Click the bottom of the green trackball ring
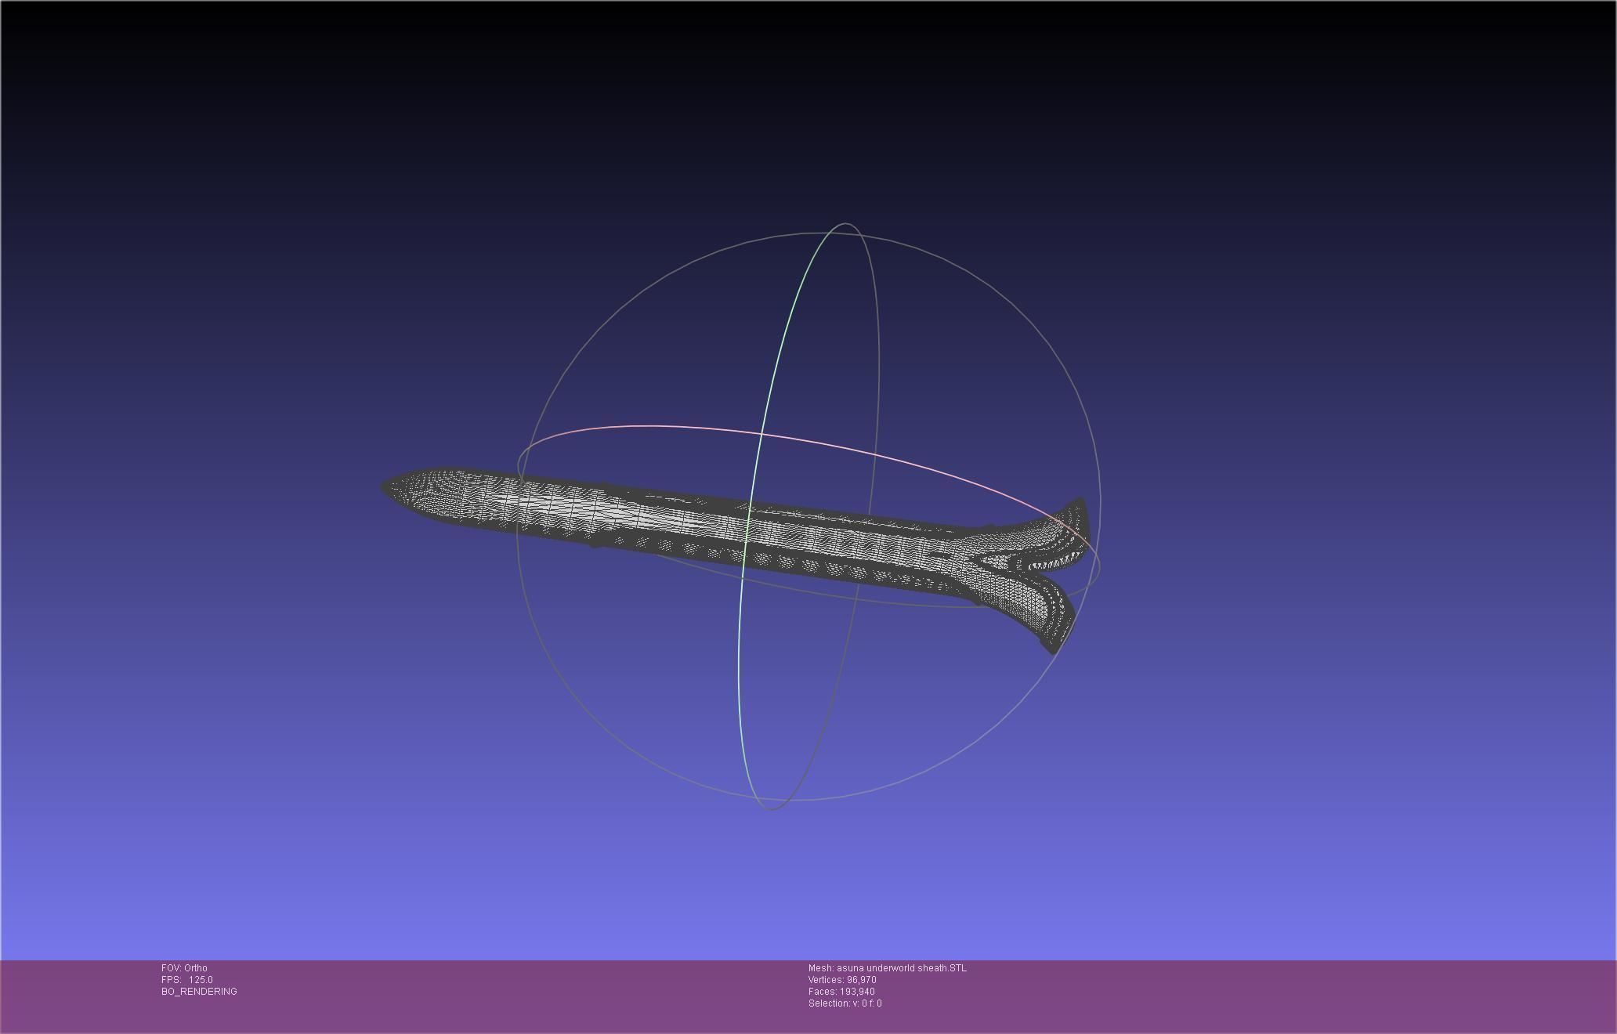The width and height of the screenshot is (1617, 1034). pos(770,809)
